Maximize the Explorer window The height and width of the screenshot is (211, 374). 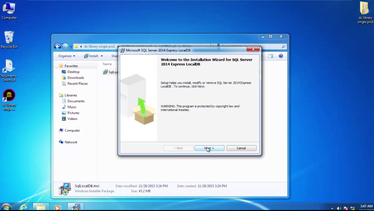(x=270, y=37)
